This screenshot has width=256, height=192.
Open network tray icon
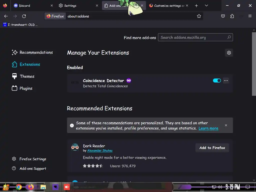[x=214, y=187]
